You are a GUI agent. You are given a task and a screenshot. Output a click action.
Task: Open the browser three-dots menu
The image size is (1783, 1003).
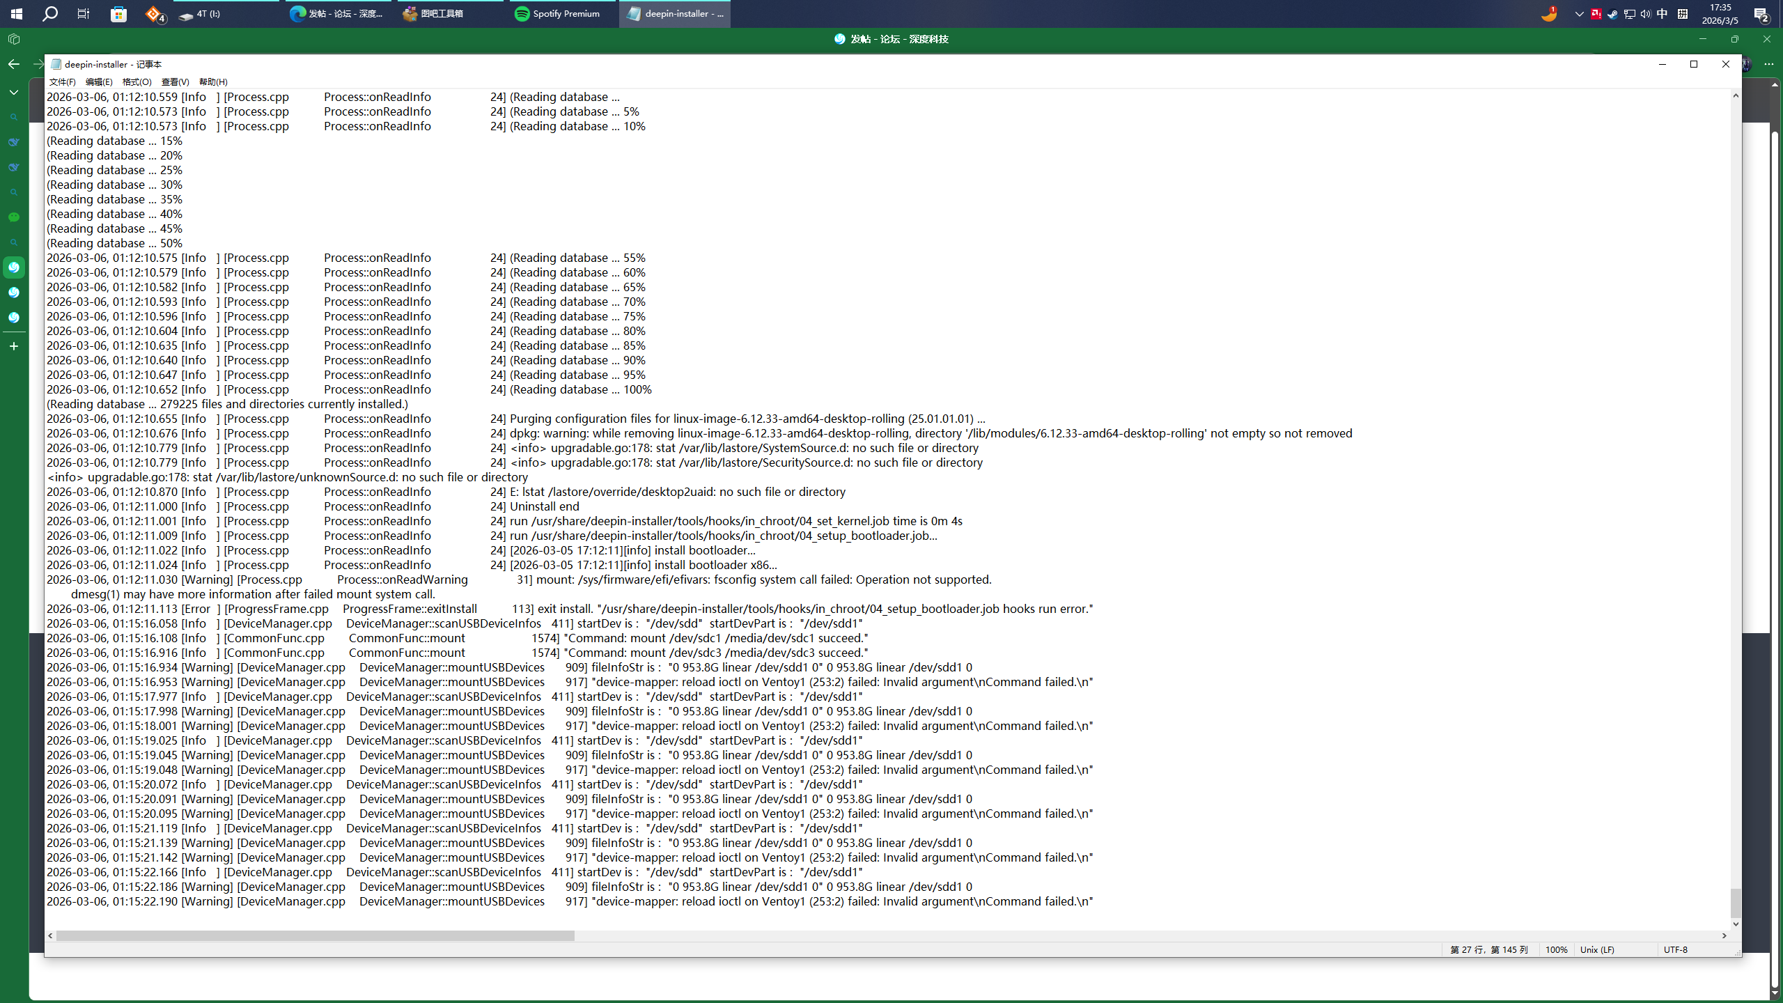1768,64
